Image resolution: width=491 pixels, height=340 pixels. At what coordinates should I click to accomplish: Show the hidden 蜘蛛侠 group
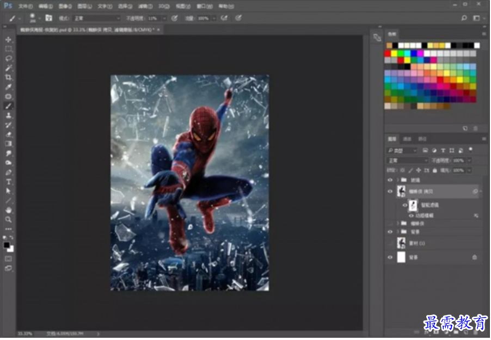coord(390,223)
